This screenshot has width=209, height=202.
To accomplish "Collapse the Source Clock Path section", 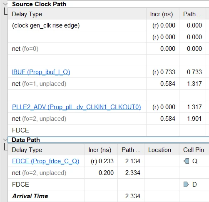I will coord(5,4).
